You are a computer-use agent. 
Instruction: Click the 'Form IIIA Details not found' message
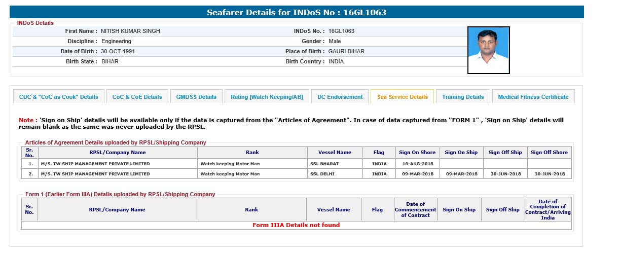[296, 225]
